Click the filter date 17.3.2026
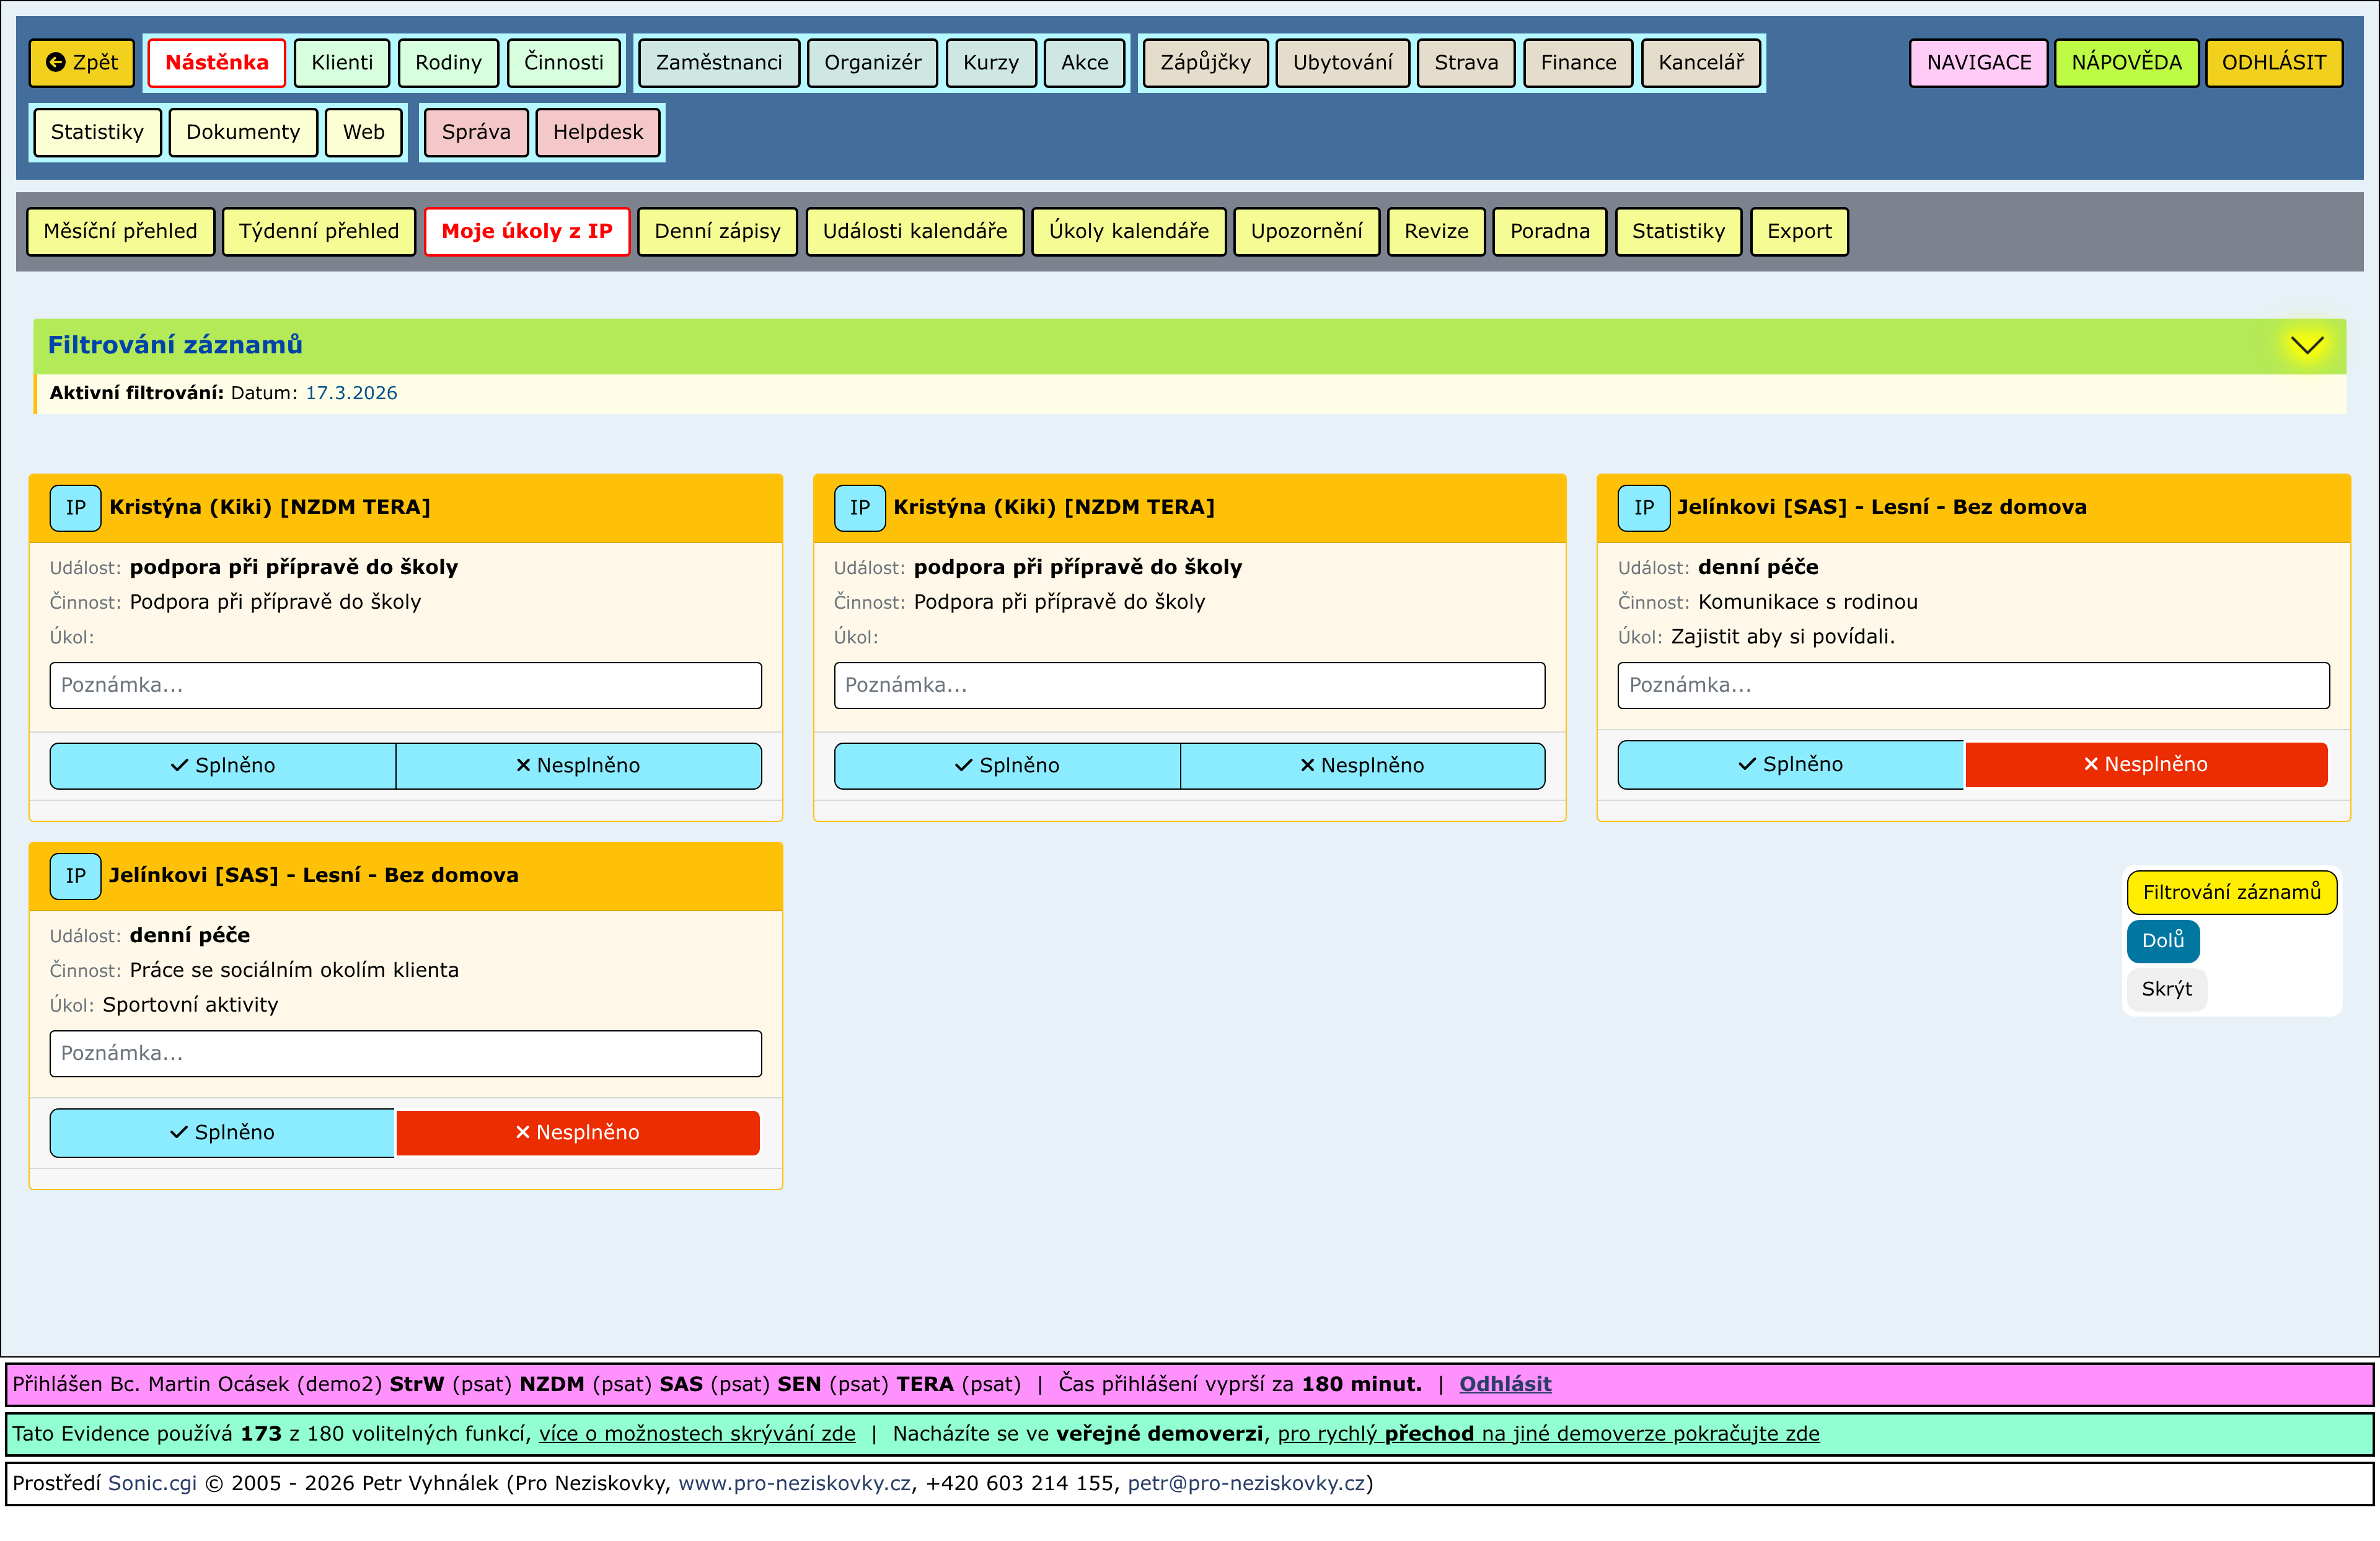The image size is (2380, 1541). coord(351,393)
